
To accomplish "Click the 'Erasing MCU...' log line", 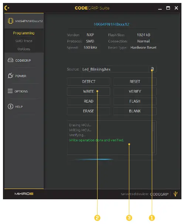I will click(x=80, y=125).
